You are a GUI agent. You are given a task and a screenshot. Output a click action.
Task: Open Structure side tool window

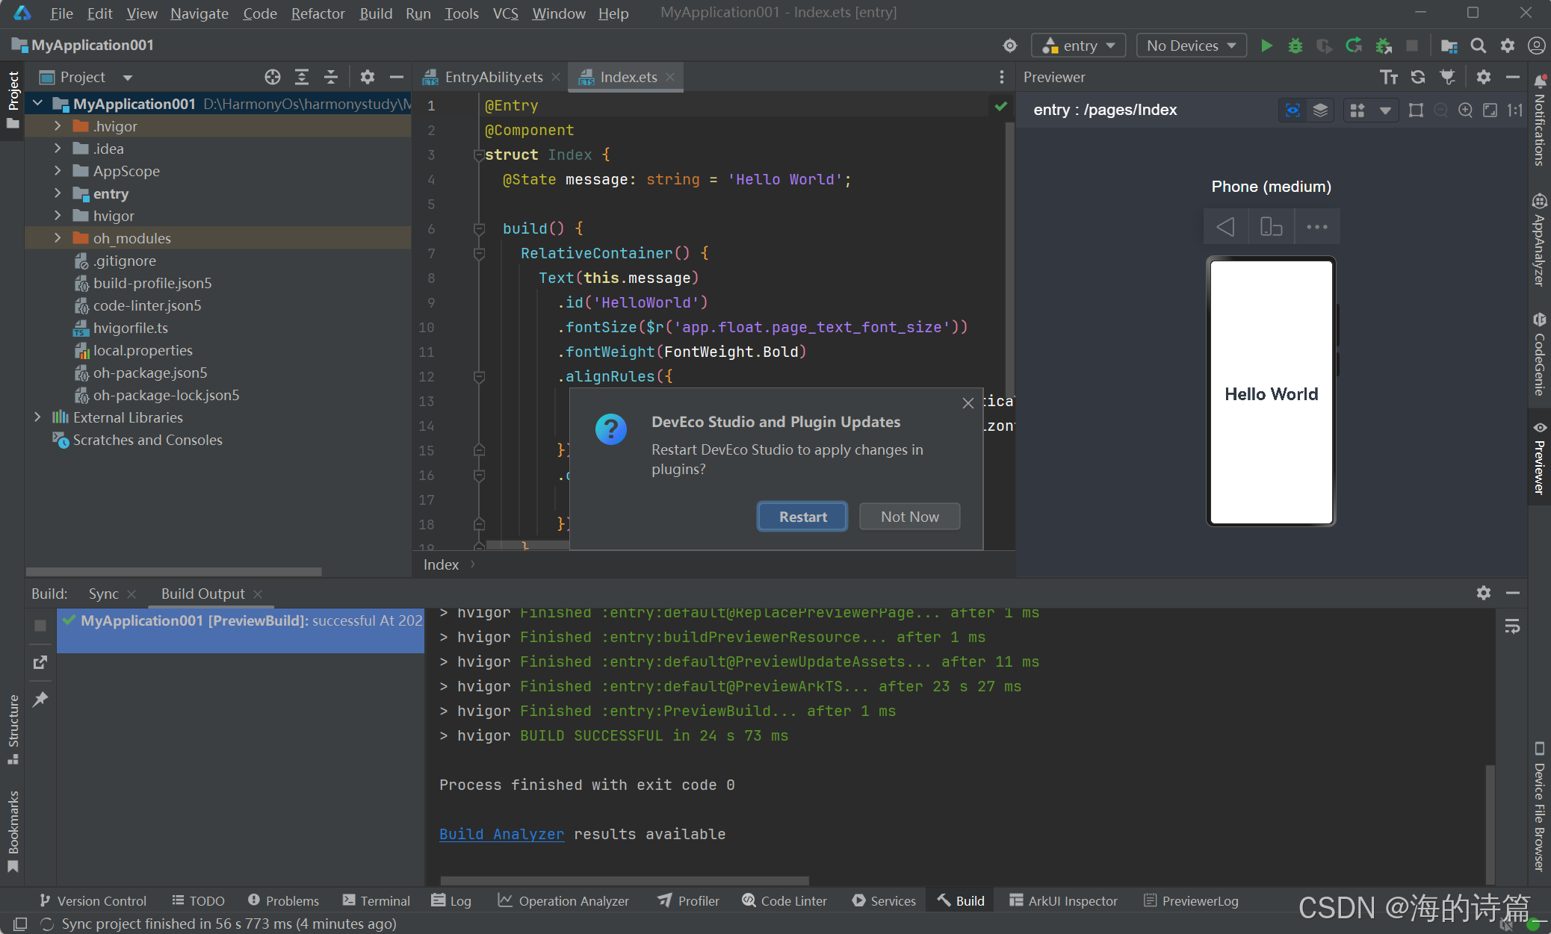(13, 730)
